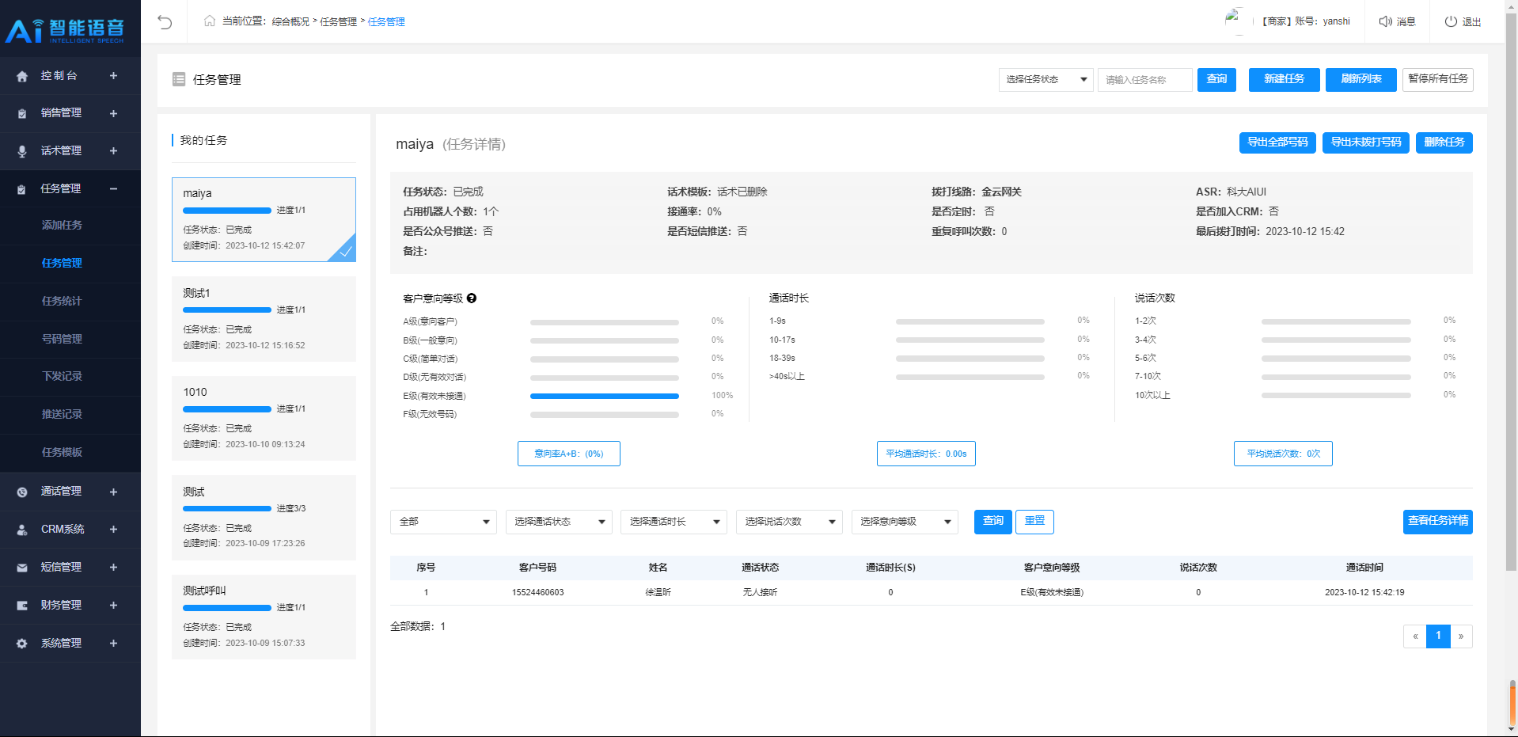Click the 查看任务详情 button
The width and height of the screenshot is (1518, 737).
pos(1437,522)
